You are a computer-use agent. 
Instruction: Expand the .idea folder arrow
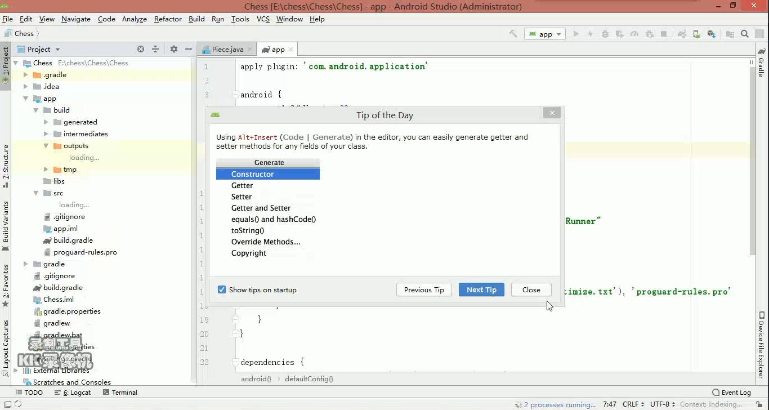pos(25,87)
